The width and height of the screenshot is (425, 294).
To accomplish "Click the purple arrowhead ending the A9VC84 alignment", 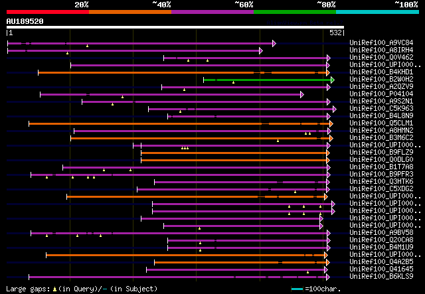I will click(x=274, y=43).
